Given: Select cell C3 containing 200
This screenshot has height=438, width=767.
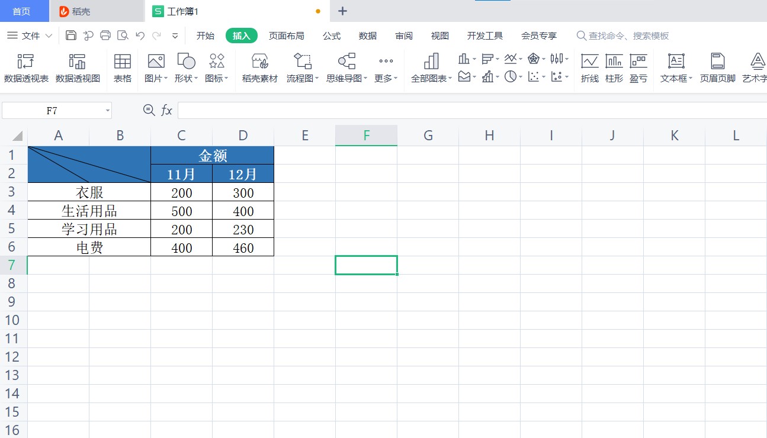Looking at the screenshot, I should tap(181, 192).
